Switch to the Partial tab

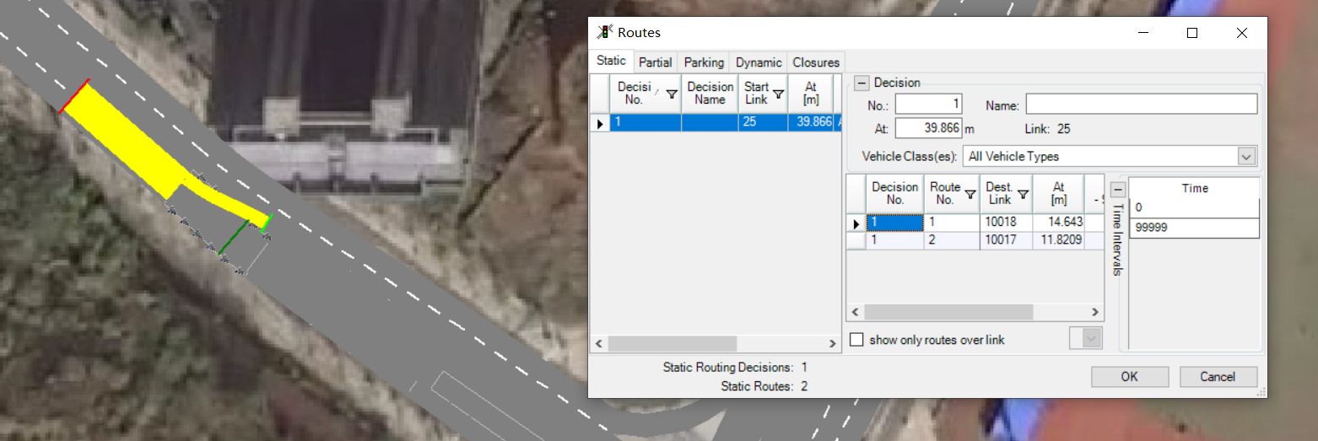(656, 62)
